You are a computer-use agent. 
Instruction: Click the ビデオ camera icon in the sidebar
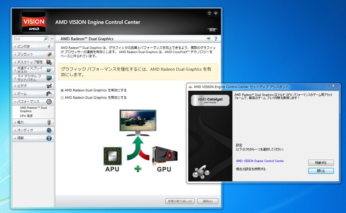click(x=49, y=86)
